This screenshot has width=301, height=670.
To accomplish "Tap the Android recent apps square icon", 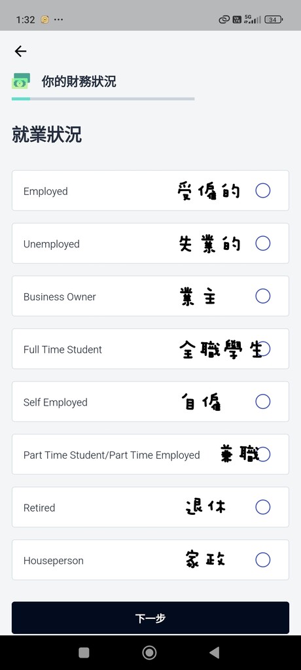I will (84, 652).
